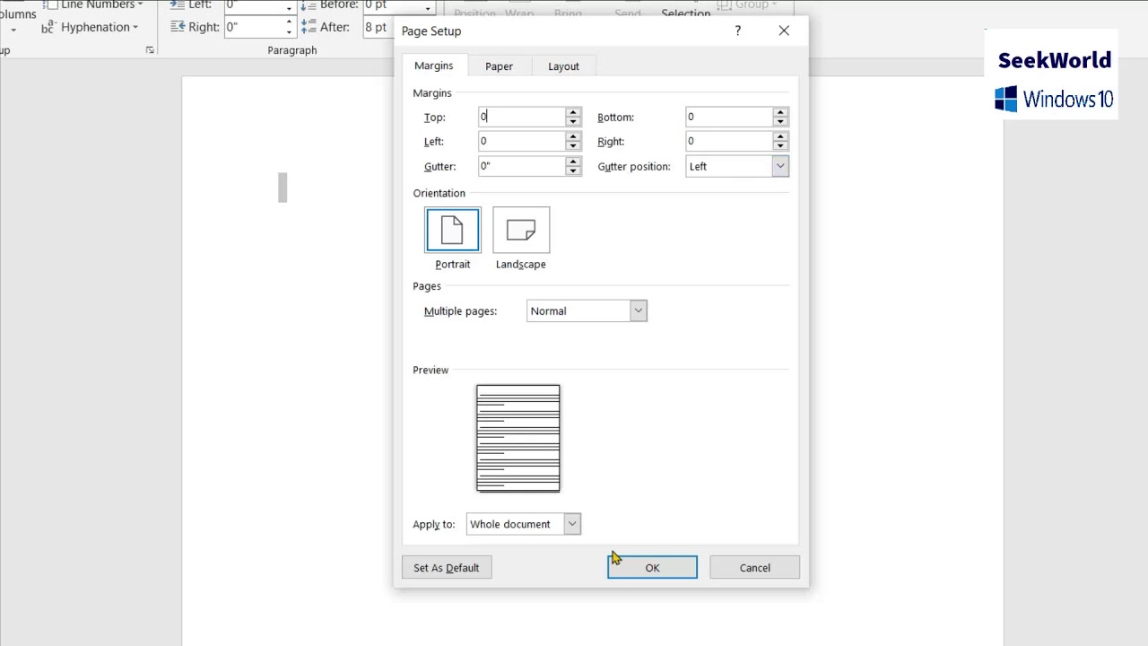Click the Spacing After icon
1148x646 pixels.
309,27
